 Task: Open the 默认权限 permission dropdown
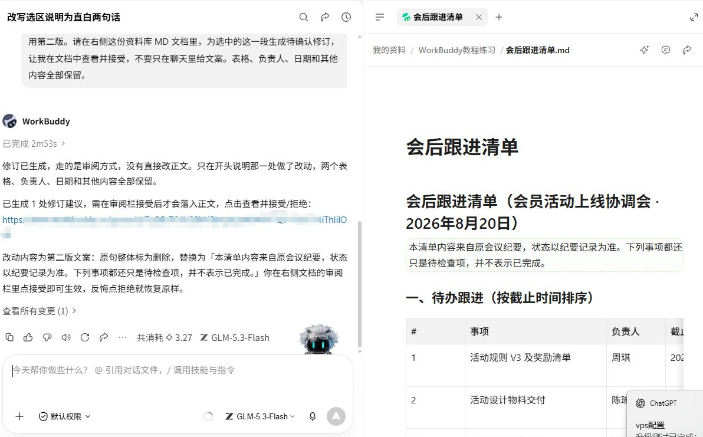pyautogui.click(x=64, y=416)
